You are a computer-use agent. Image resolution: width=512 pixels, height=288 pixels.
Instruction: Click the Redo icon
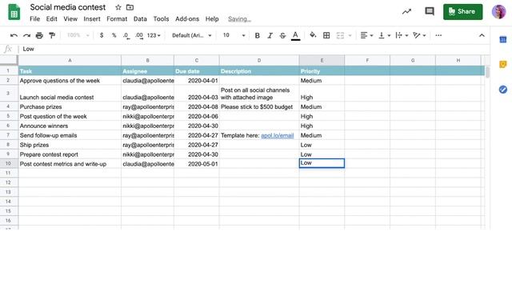coord(26,35)
